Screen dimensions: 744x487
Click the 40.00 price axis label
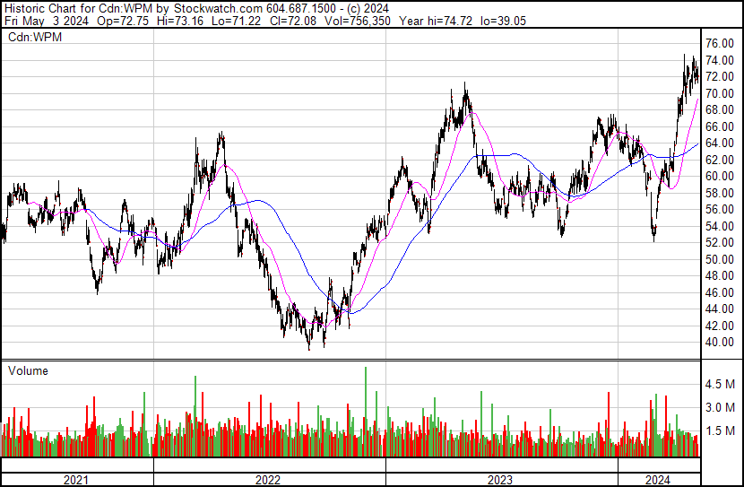(x=720, y=342)
